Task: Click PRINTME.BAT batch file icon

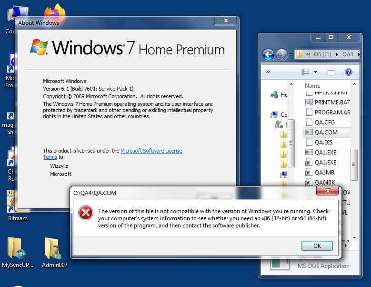Action: point(309,102)
